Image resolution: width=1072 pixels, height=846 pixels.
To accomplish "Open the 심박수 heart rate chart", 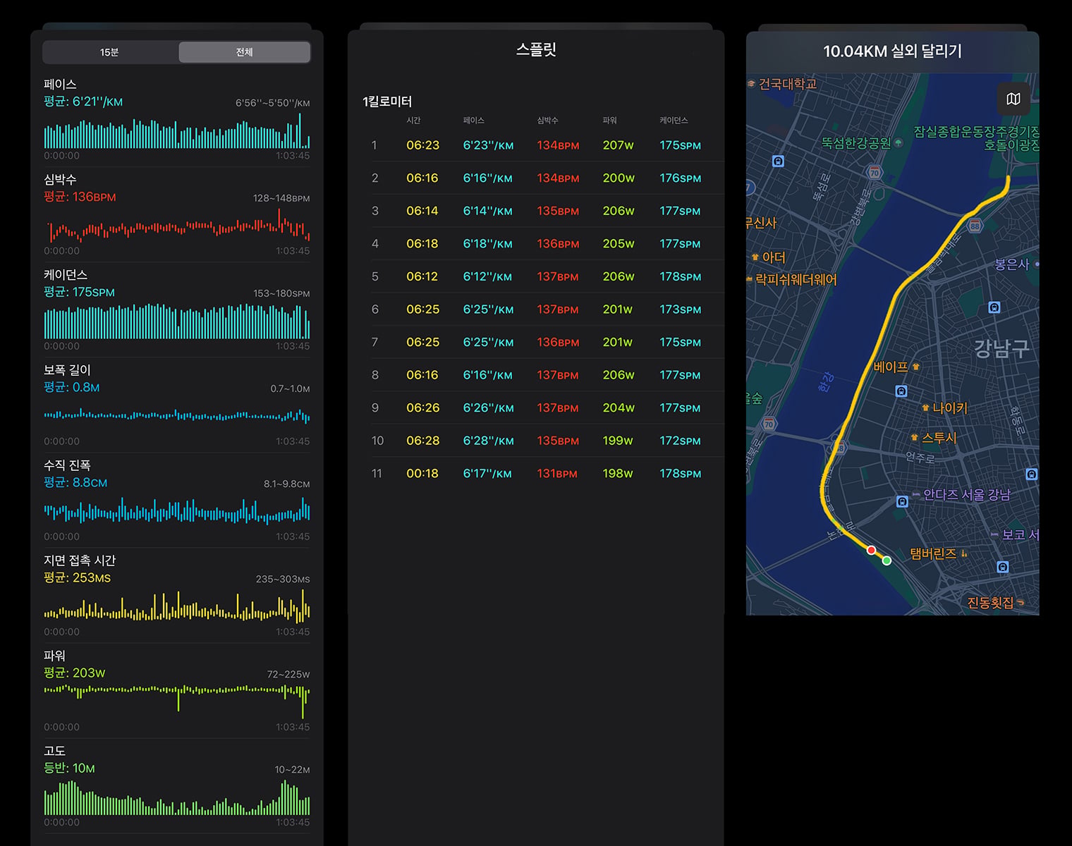I will pyautogui.click(x=176, y=214).
